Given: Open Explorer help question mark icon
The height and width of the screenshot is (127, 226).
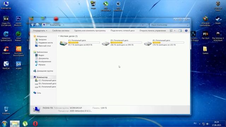Looking at the screenshot, I should [x=186, y=31].
